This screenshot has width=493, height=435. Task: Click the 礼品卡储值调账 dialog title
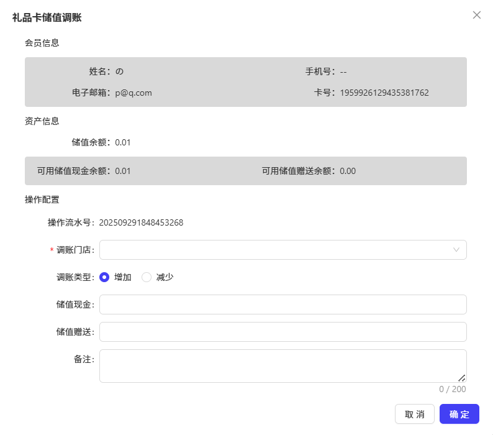(x=47, y=17)
